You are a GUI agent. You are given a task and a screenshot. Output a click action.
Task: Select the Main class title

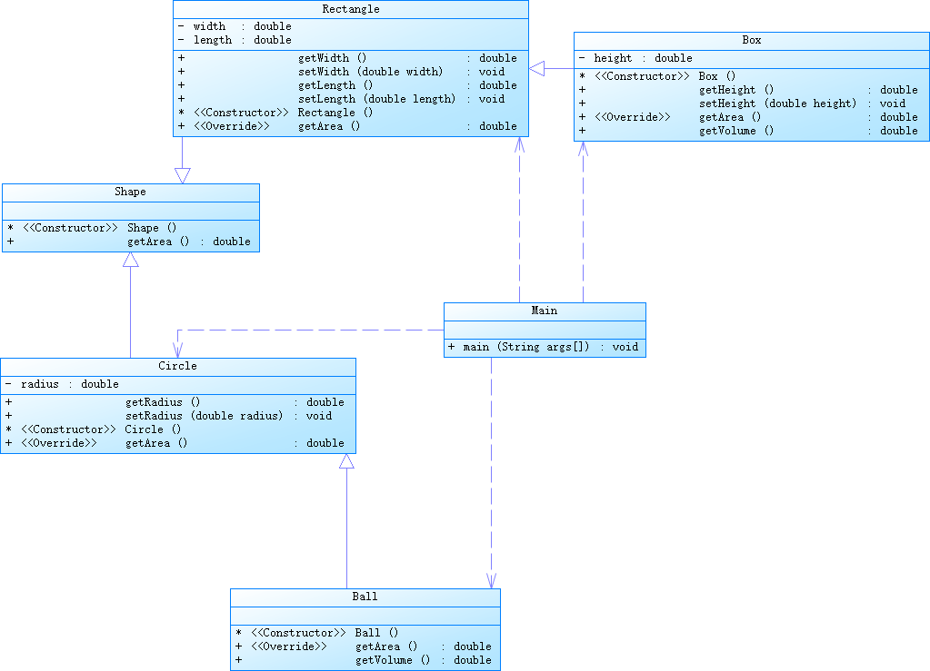click(x=545, y=311)
